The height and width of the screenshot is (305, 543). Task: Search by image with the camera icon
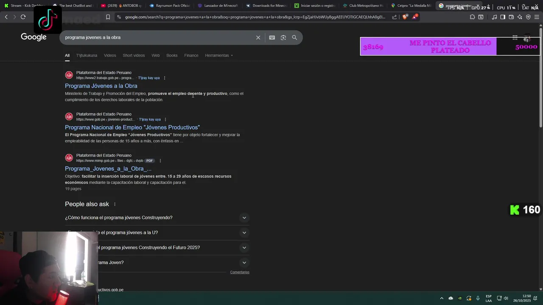[283, 37]
